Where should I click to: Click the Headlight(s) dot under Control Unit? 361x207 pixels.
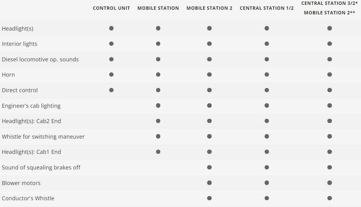[x=111, y=28]
